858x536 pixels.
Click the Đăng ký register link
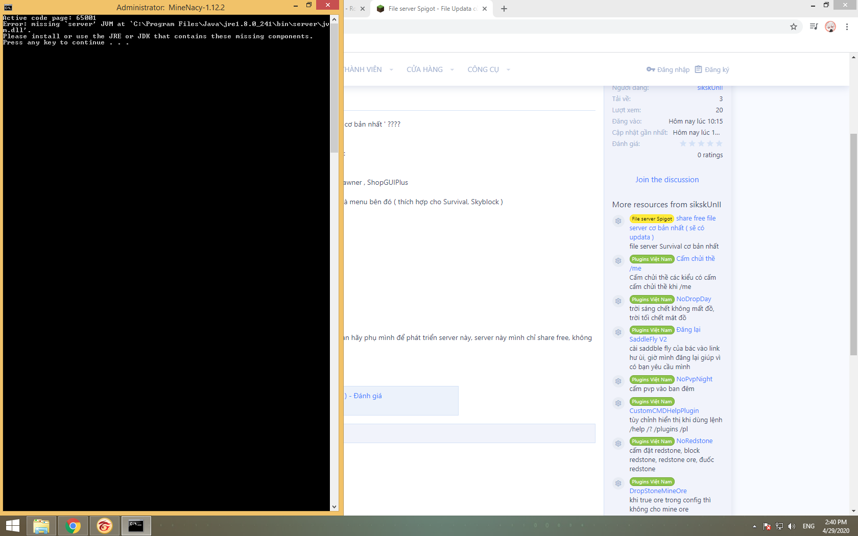click(x=712, y=69)
